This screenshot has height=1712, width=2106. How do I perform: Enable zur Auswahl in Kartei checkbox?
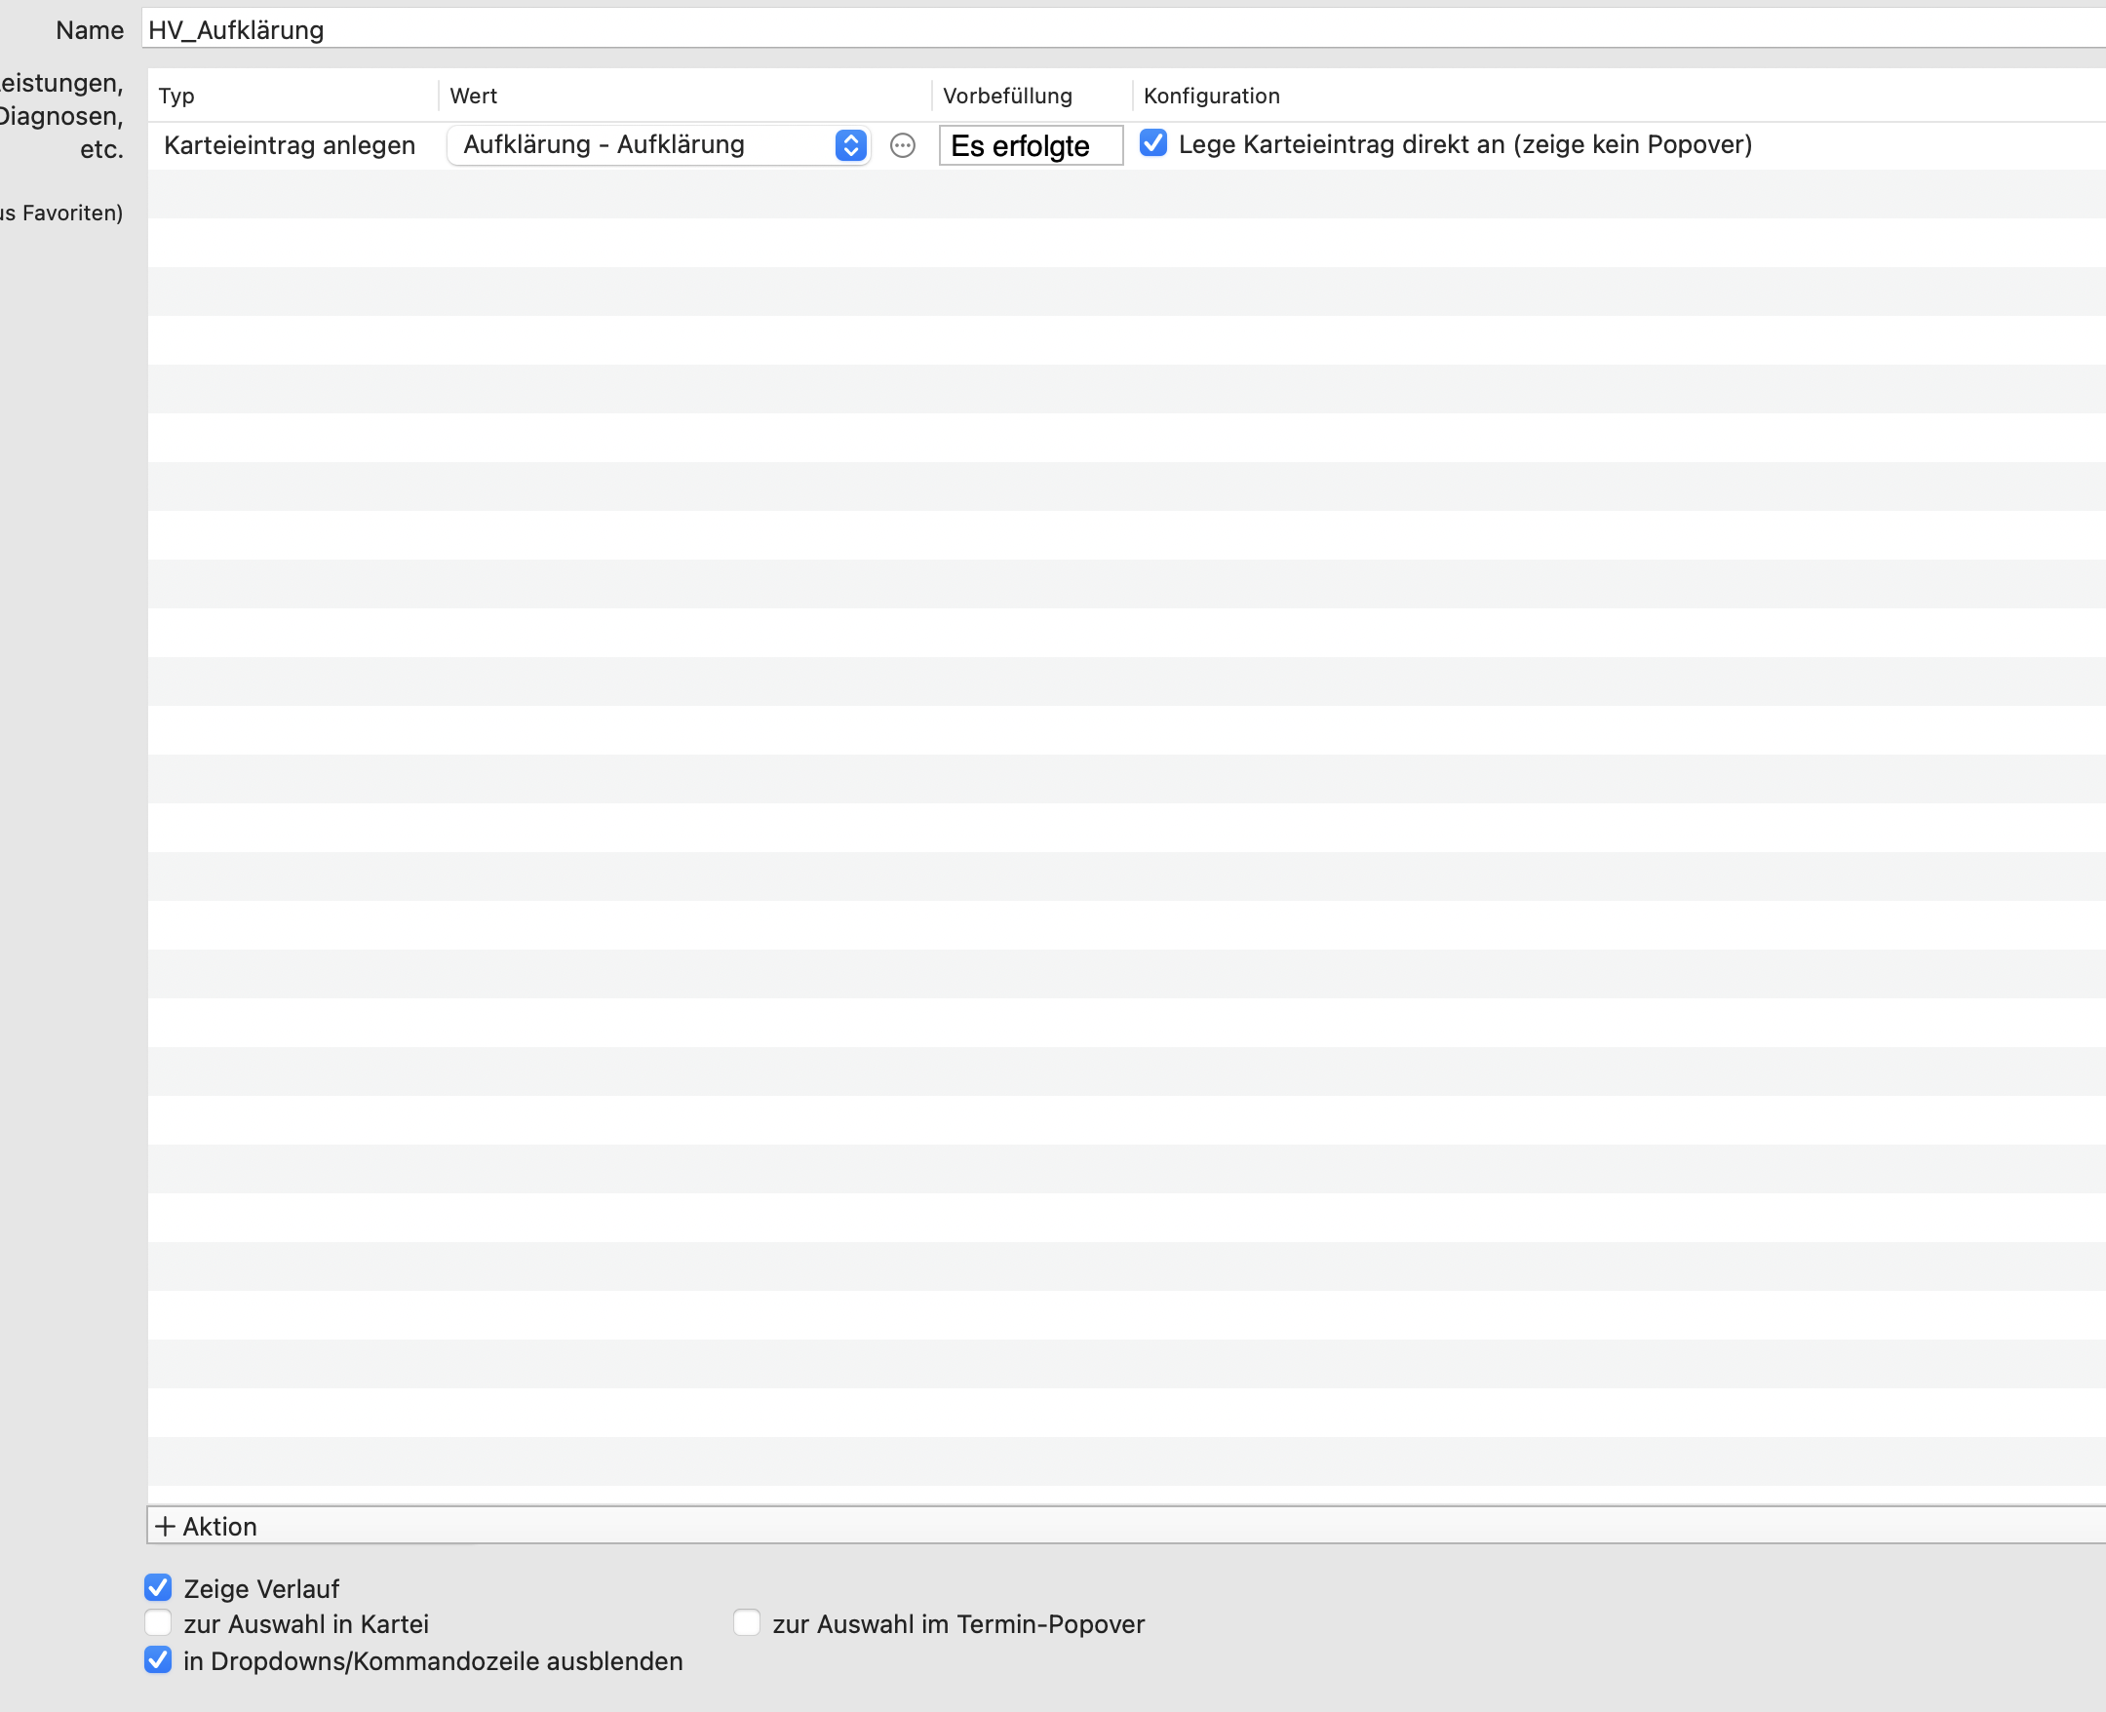158,1623
